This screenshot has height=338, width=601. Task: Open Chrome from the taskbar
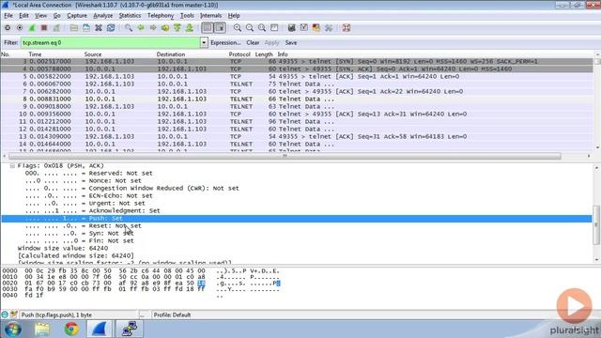71,329
